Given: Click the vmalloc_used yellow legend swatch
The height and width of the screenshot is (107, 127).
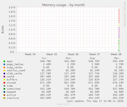Looking at the screenshot, I should coord(4,70).
